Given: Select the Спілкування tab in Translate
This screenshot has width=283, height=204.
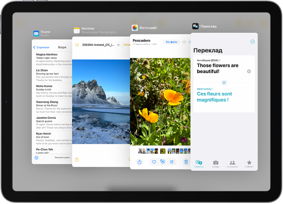Looking at the screenshot, I should pyautogui.click(x=232, y=164).
